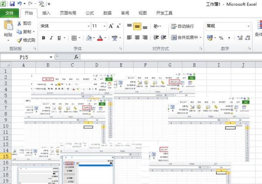
Task: Click the 复制 copy button
Action: [x=25, y=32]
